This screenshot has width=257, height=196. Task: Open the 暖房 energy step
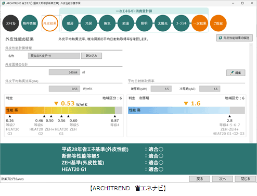pyautogui.click(x=70, y=23)
